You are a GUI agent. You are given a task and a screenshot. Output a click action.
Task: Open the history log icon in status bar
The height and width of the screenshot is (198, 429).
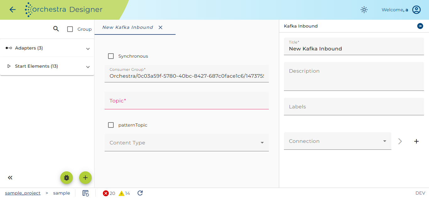point(86,193)
